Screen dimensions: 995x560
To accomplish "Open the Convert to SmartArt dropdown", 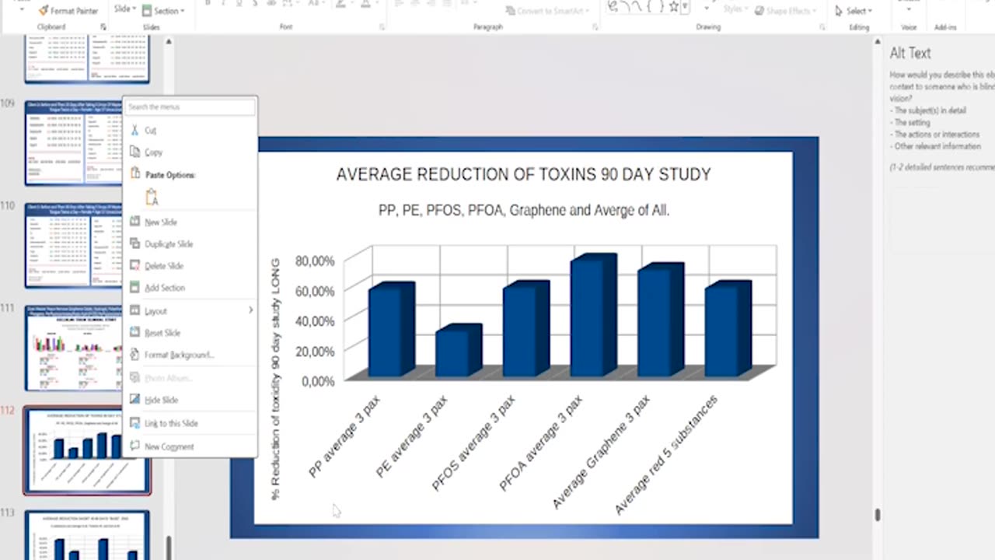I will [547, 11].
